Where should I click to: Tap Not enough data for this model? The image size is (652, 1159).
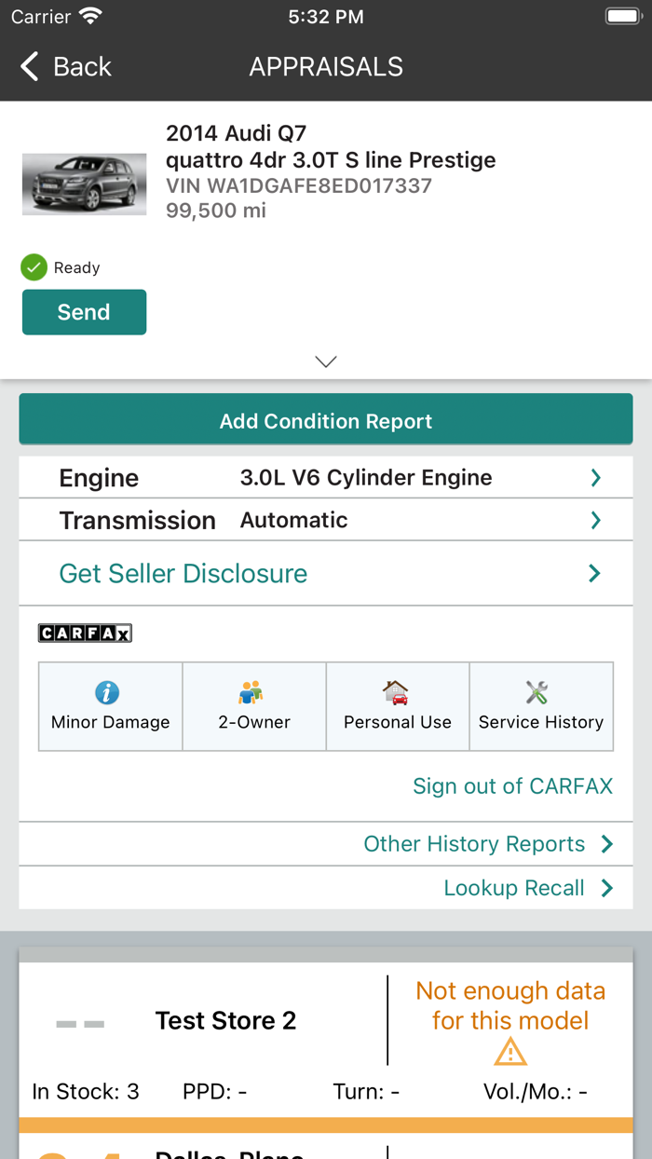point(510,1005)
